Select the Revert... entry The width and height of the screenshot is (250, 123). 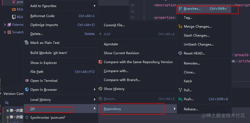[137, 99]
